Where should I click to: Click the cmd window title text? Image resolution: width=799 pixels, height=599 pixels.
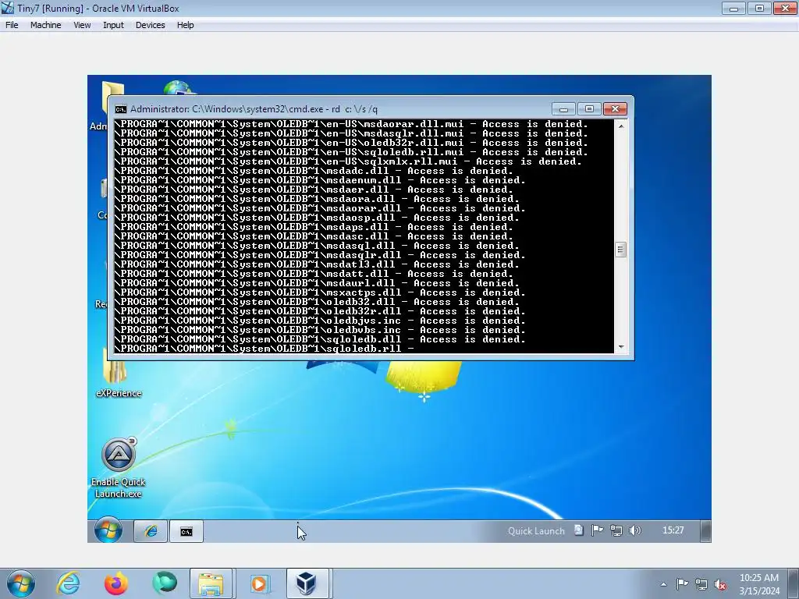[x=254, y=109]
